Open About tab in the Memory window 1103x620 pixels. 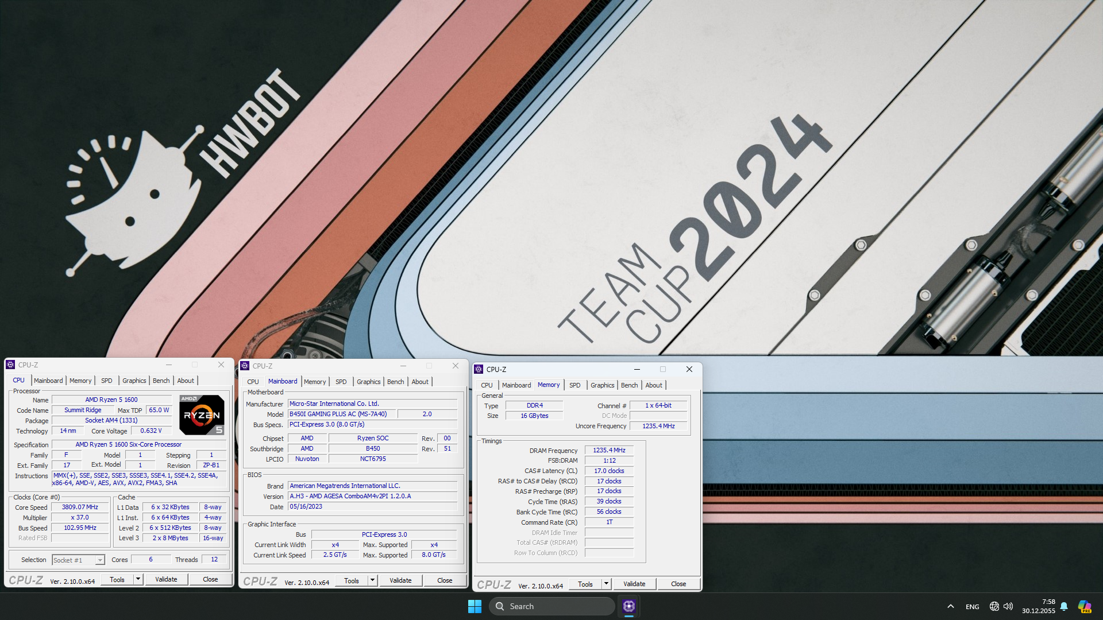[x=654, y=385]
